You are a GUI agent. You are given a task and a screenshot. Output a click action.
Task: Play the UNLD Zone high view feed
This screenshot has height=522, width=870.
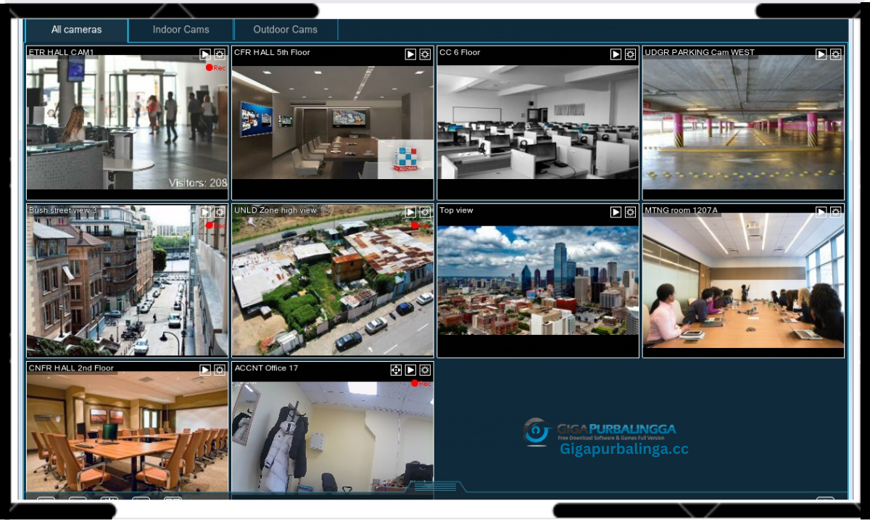pyautogui.click(x=410, y=212)
